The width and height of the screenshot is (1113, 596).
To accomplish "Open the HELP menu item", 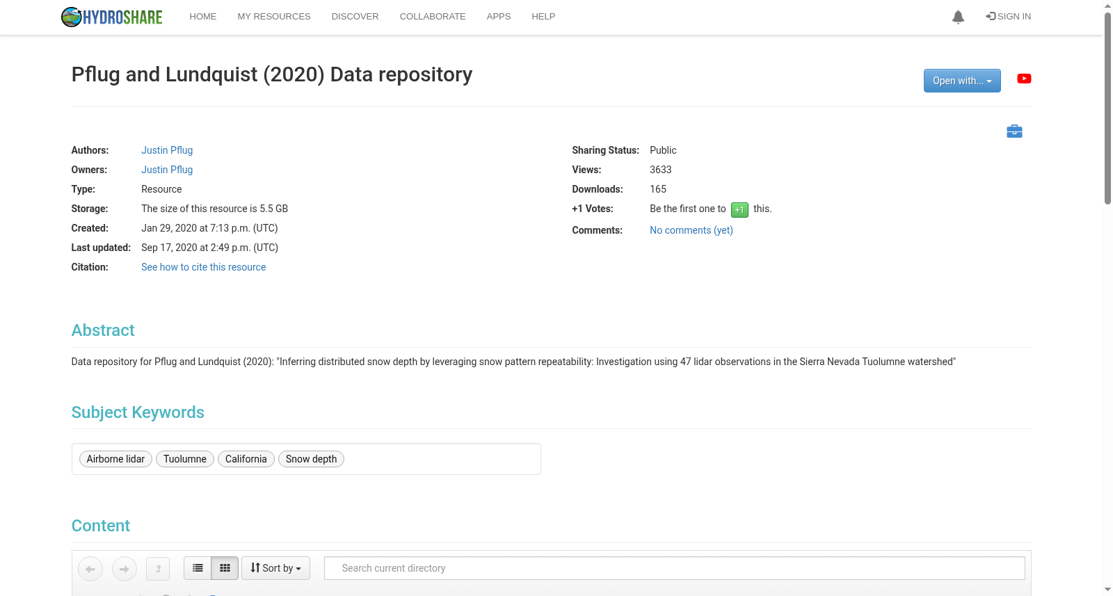I will 543,17.
